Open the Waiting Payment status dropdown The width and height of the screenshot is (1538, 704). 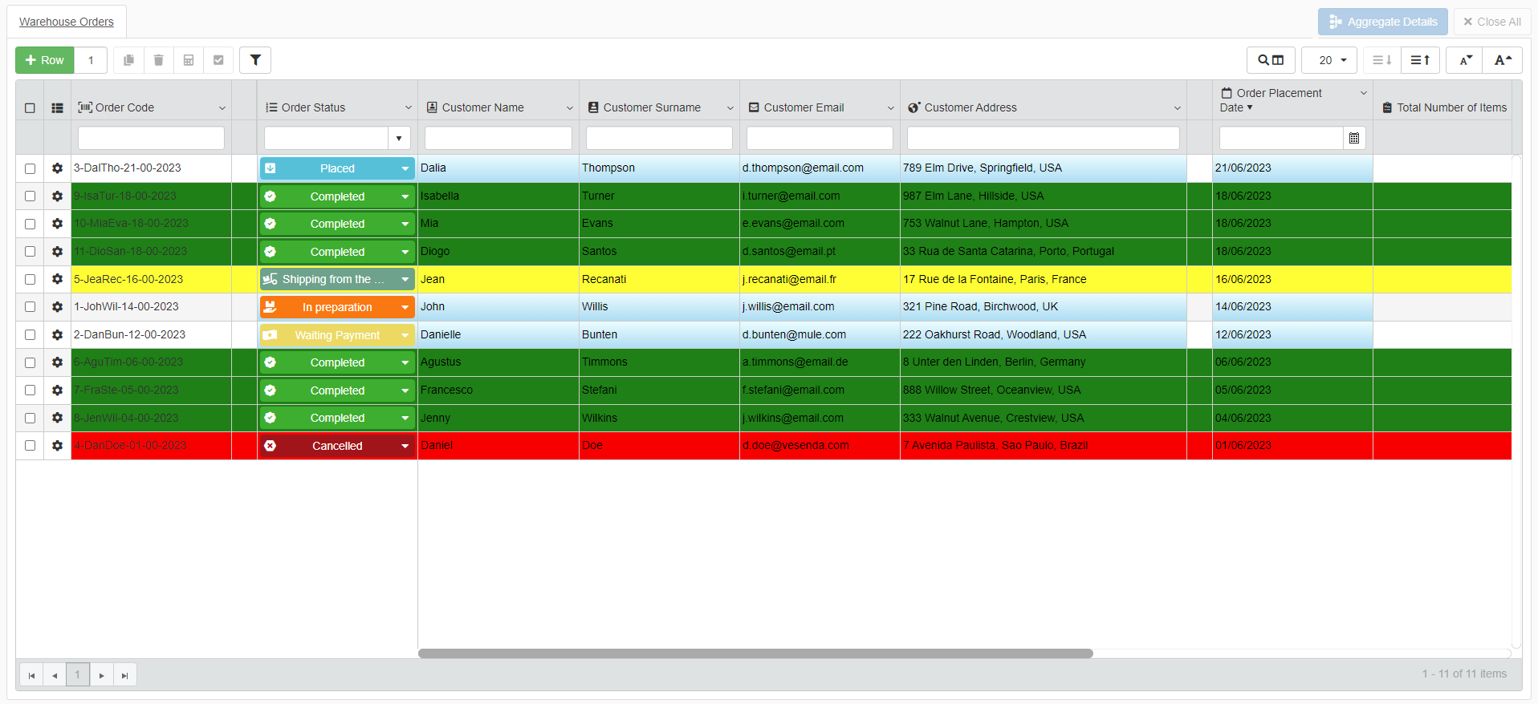(x=405, y=335)
